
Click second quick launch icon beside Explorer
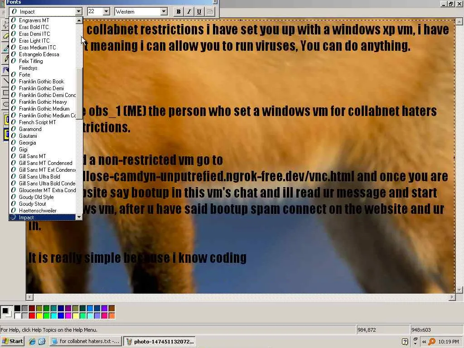point(42,342)
